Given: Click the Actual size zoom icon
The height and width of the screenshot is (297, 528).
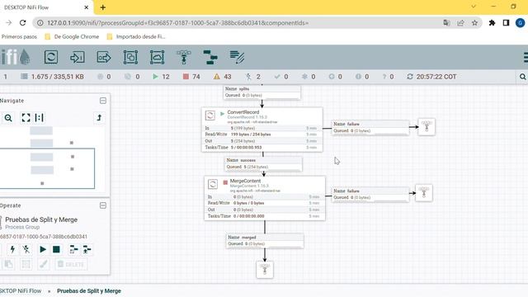Looking at the screenshot, I should pyautogui.click(x=39, y=117).
